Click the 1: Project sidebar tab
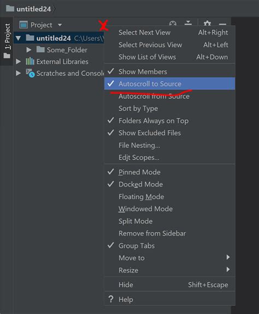 tap(7, 41)
